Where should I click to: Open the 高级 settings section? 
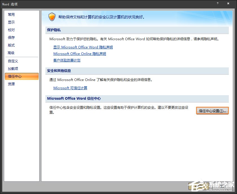(11, 53)
